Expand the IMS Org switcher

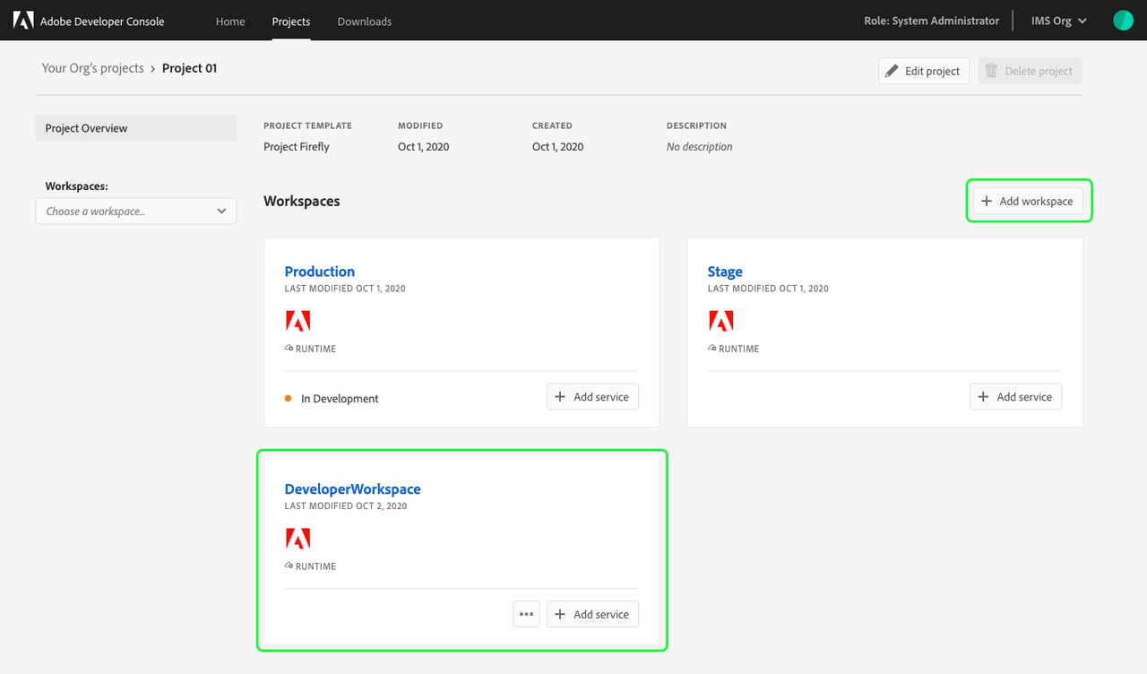(1059, 21)
